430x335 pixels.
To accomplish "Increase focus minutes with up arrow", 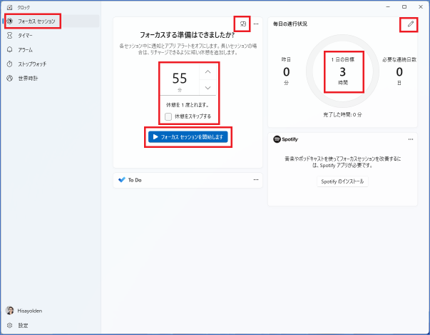I will click(208, 71).
